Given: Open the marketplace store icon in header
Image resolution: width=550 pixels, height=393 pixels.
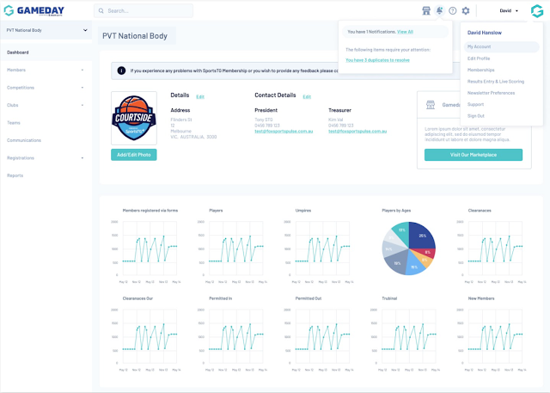Looking at the screenshot, I should click(426, 11).
